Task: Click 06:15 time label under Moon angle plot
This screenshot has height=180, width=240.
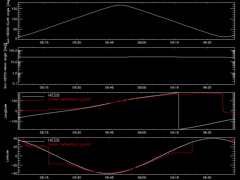Action: click(175, 88)
